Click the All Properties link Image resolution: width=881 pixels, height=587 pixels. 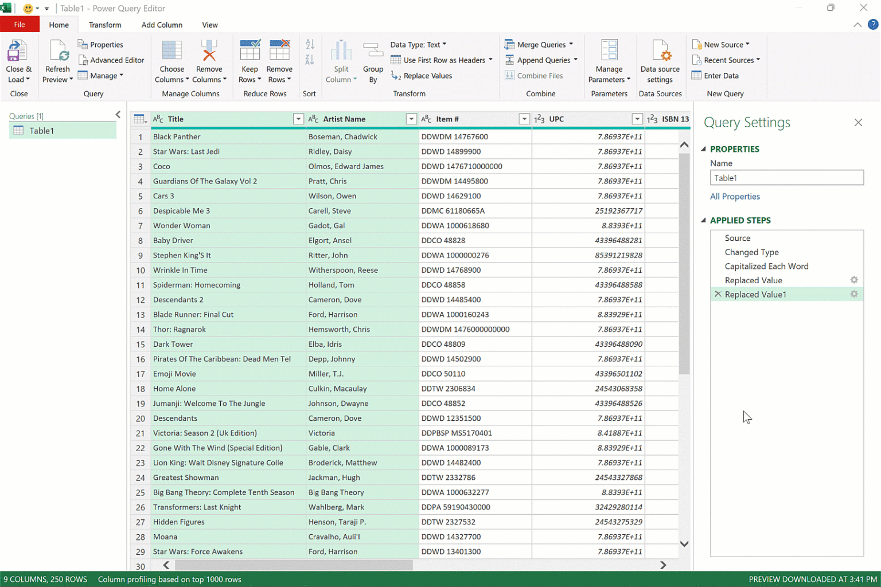tap(735, 197)
